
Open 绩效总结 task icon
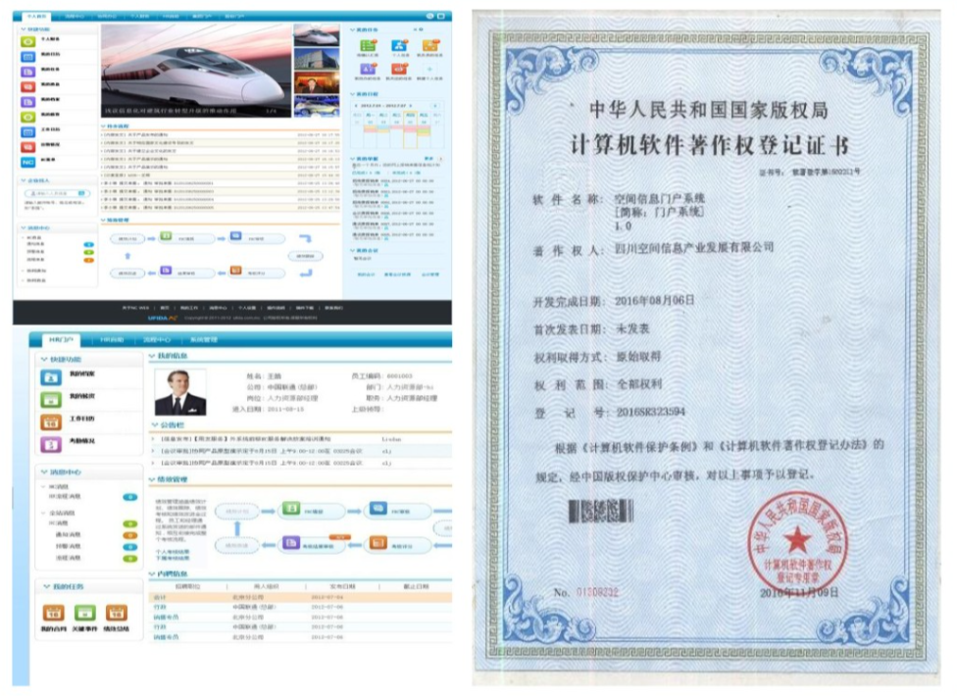point(117,613)
